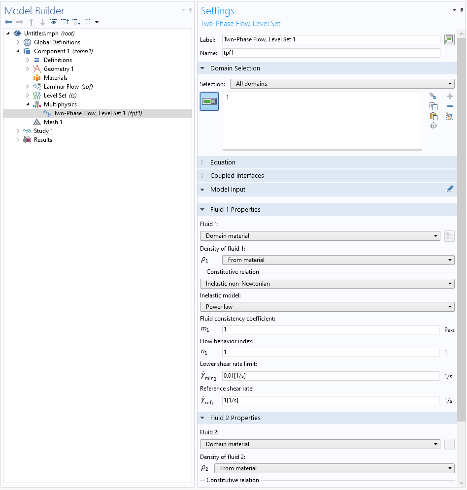Open the Selection dropdown showing All domains

[x=342, y=84]
